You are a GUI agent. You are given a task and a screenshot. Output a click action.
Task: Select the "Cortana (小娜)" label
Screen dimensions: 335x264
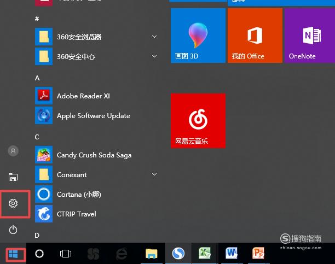pos(79,195)
